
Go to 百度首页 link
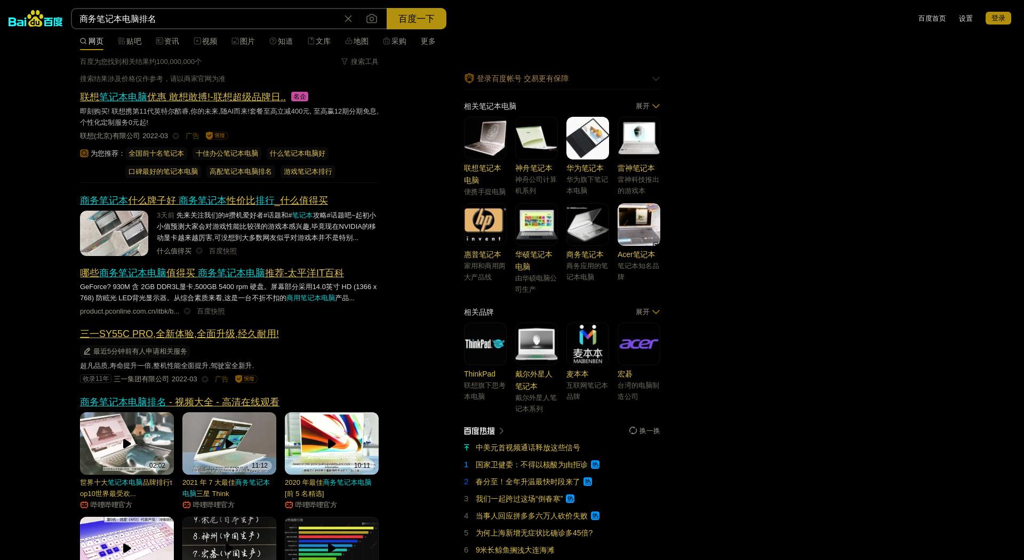point(932,18)
